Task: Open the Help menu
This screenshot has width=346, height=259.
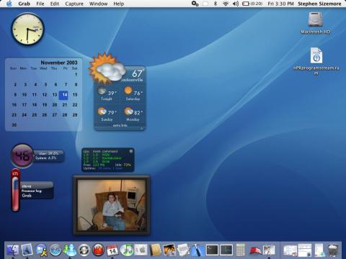Action: (x=118, y=4)
